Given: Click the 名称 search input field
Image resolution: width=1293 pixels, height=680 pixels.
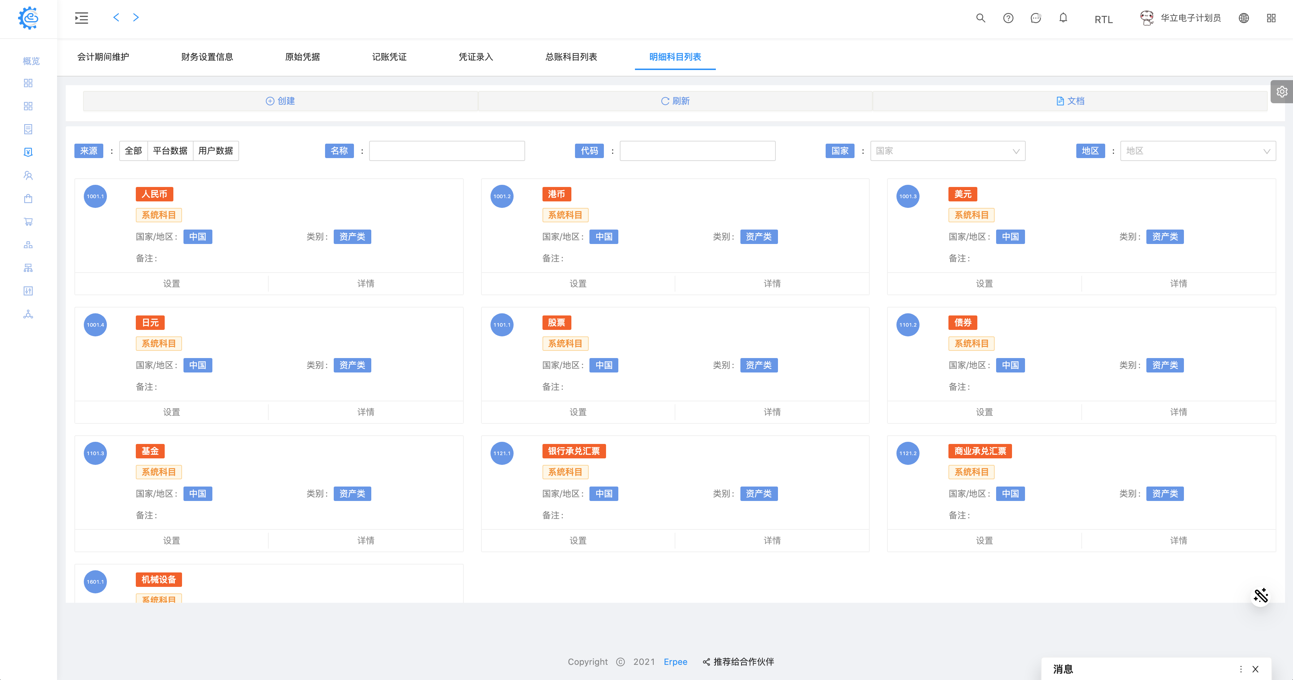Looking at the screenshot, I should pyautogui.click(x=447, y=151).
